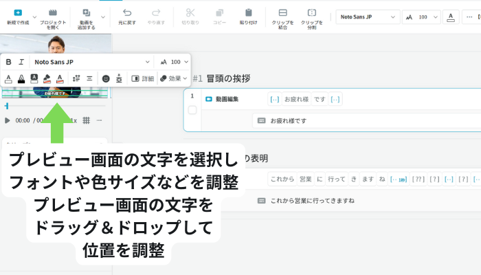Screen dimensions: 481x275
Task: Open the 詳細 details panel
Action: coord(143,79)
